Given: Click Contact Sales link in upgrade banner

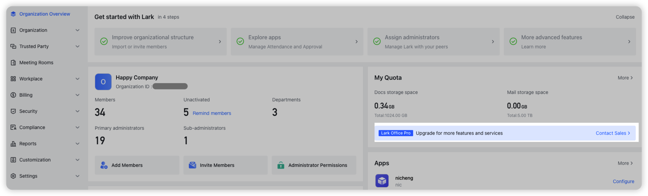Looking at the screenshot, I should coord(612,133).
